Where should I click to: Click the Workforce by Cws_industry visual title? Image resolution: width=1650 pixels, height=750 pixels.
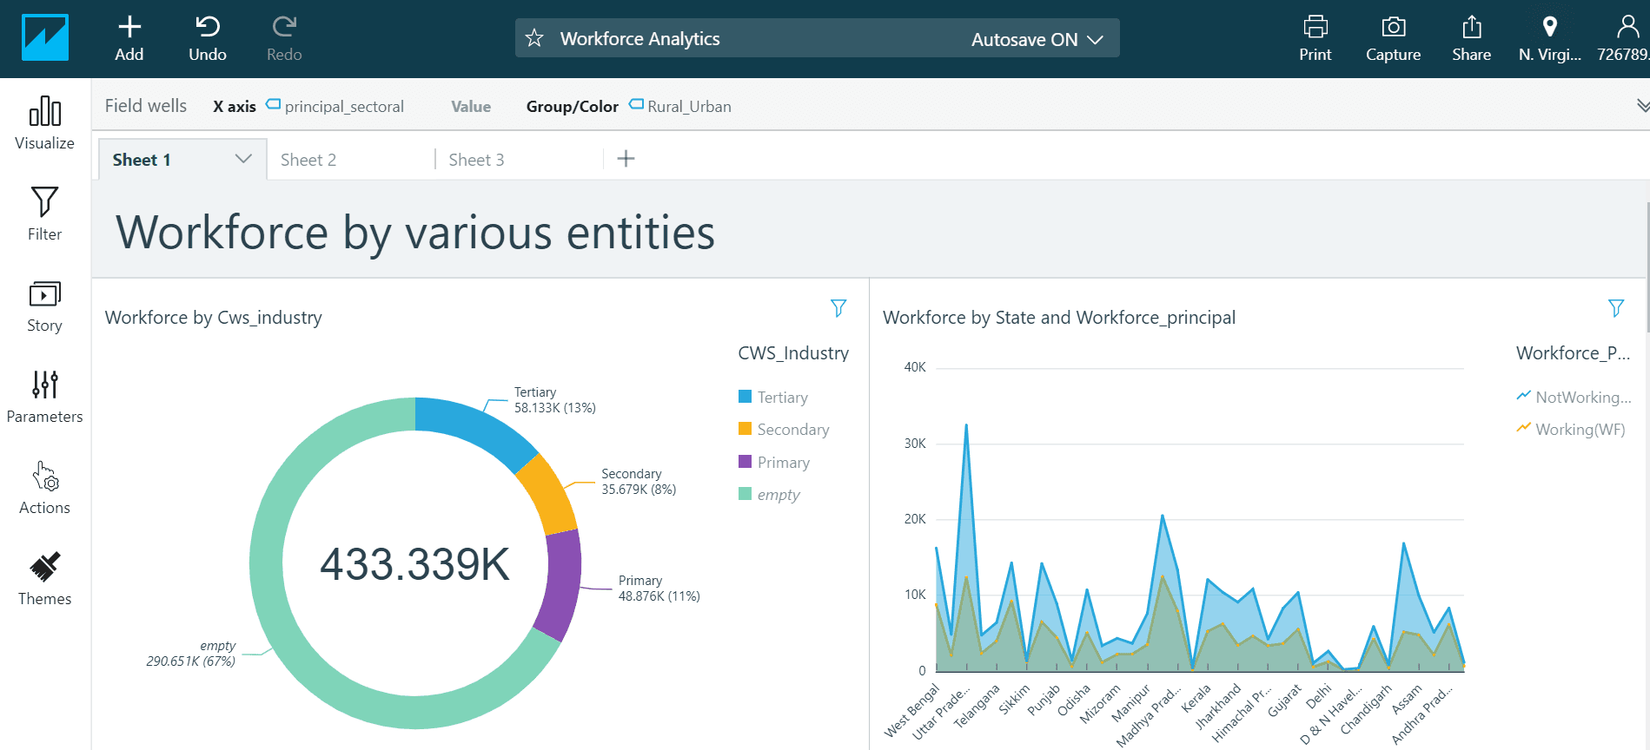pos(214,318)
